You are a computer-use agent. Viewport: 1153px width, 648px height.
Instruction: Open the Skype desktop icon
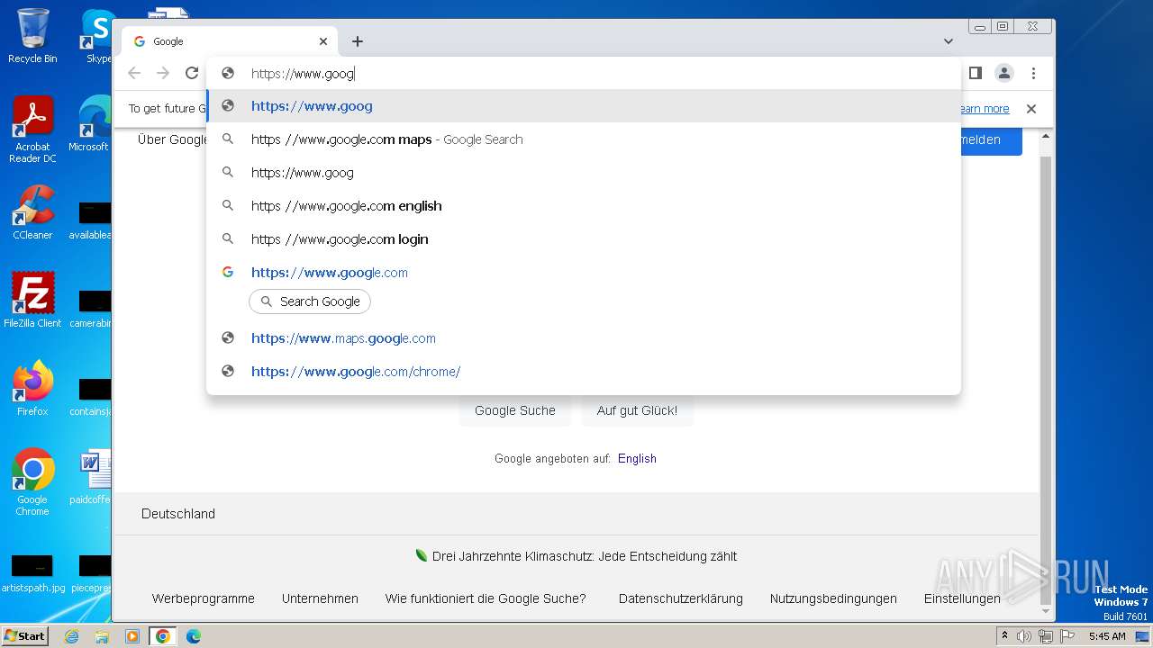97,36
